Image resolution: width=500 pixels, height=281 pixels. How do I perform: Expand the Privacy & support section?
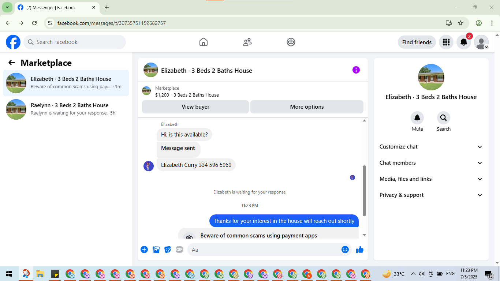click(431, 195)
